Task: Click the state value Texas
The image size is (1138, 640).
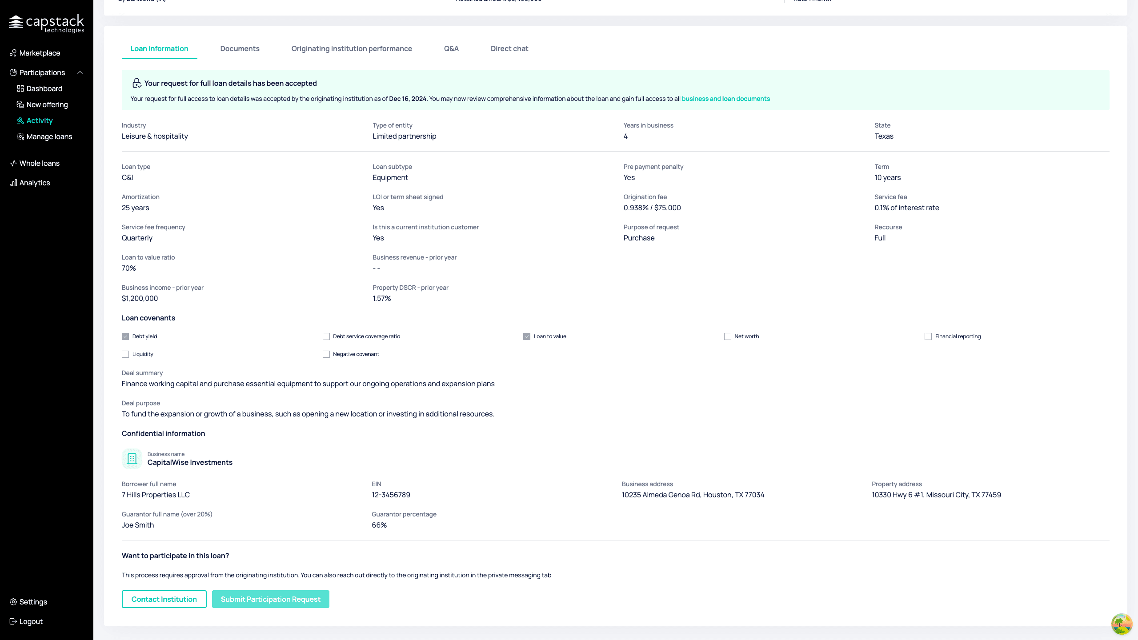Action: (884, 136)
